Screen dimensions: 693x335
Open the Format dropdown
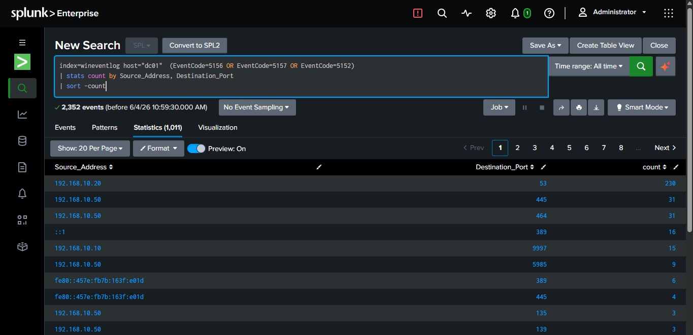point(158,148)
